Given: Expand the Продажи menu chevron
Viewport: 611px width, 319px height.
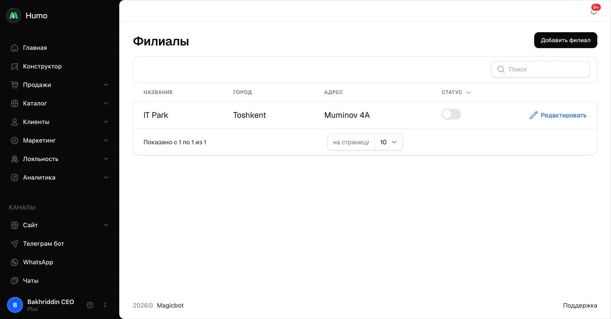Looking at the screenshot, I should [106, 85].
